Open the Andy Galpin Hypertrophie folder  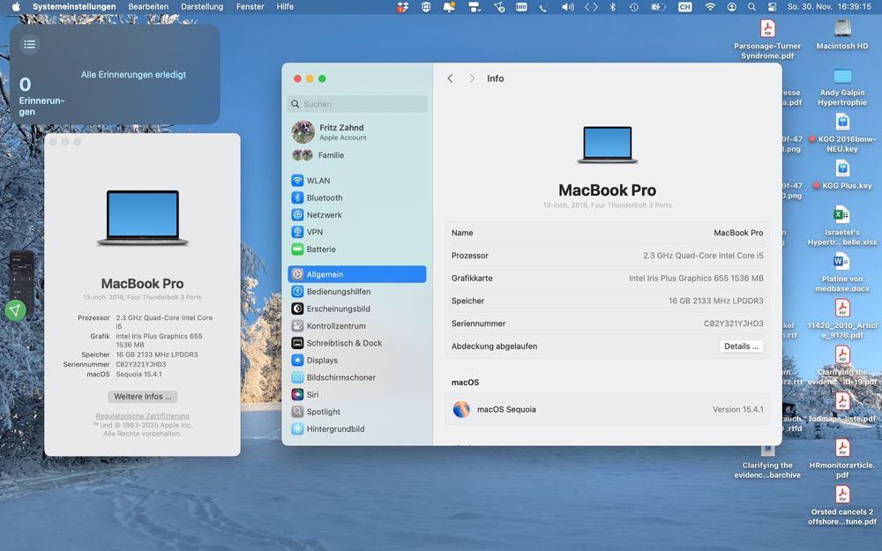(842, 86)
